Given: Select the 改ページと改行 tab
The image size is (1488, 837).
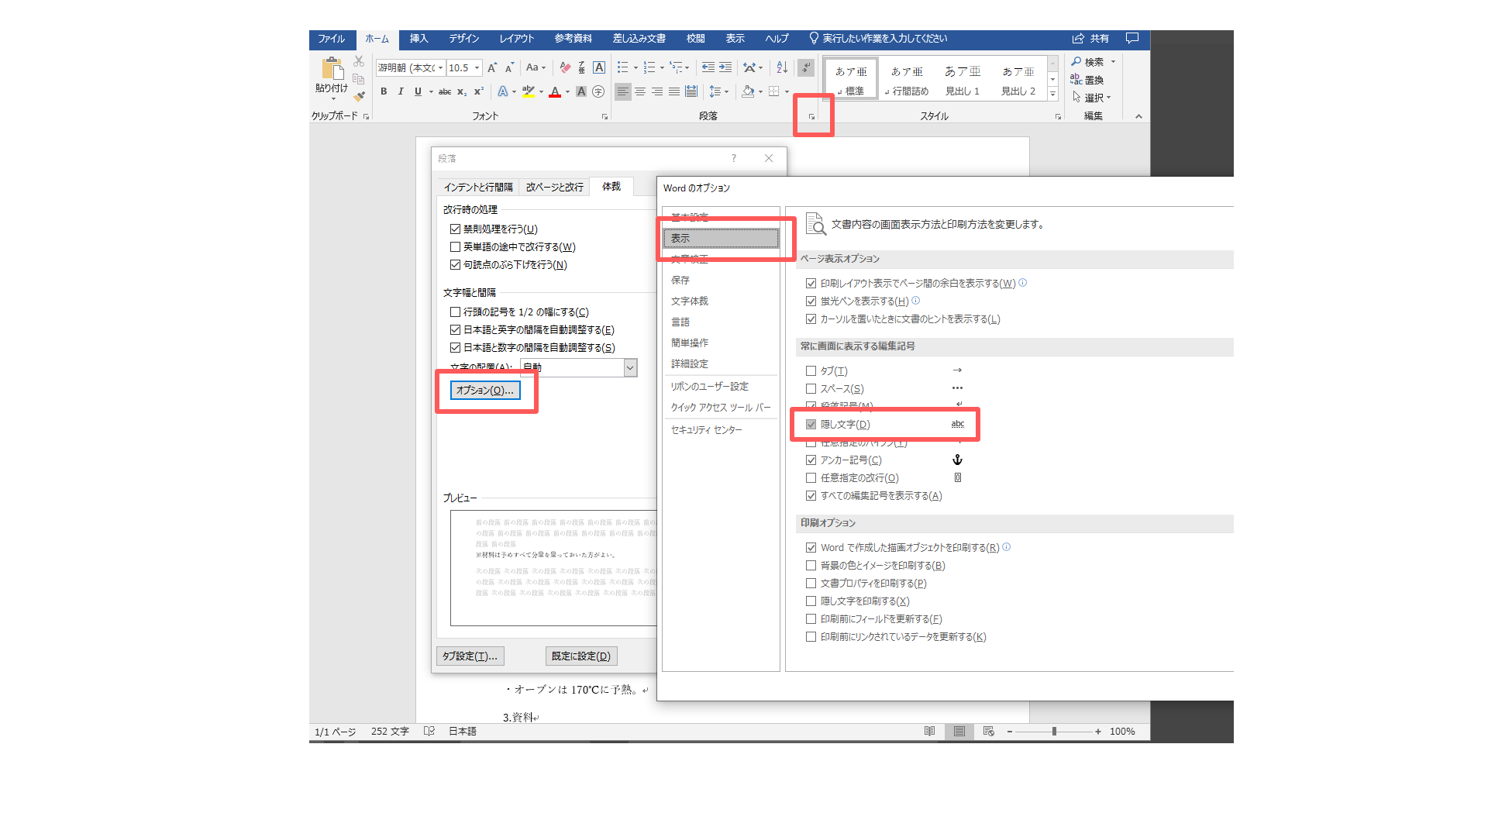Looking at the screenshot, I should click(553, 186).
